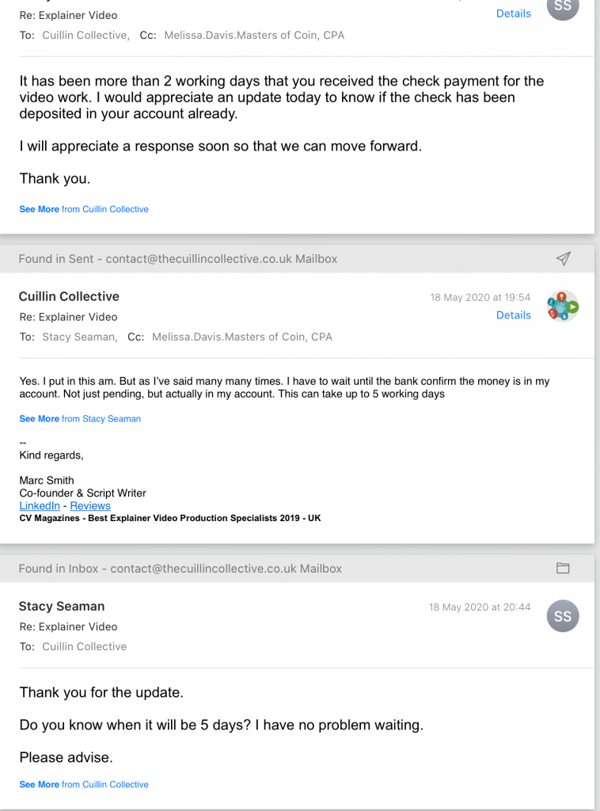Expand See More from Stacy Seaman

[x=80, y=419]
